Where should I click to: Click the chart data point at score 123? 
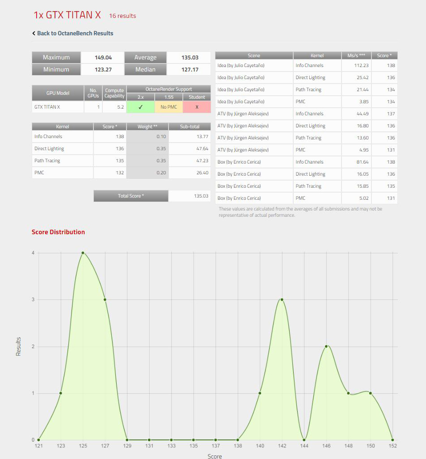pos(61,393)
